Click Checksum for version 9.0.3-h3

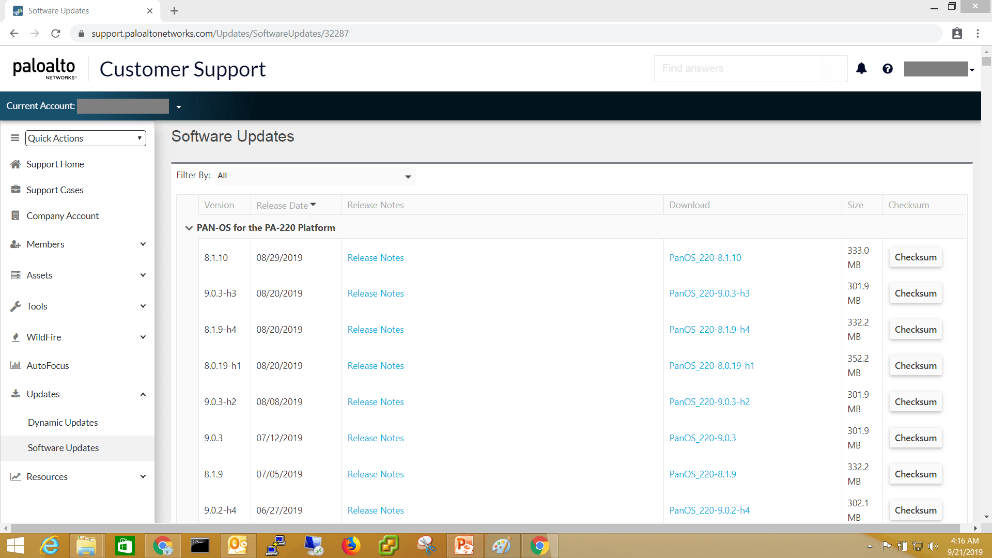[x=915, y=293]
